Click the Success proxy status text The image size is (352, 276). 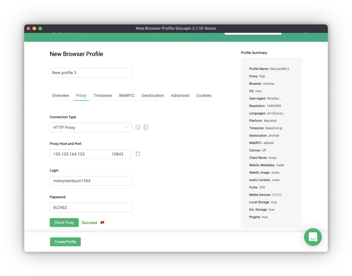tap(89, 223)
